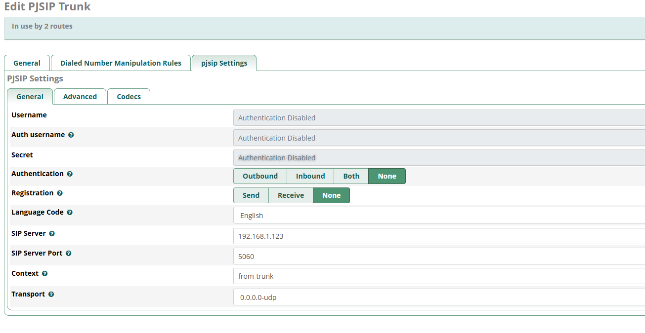
Task: Click the Username label
Action: click(29, 115)
